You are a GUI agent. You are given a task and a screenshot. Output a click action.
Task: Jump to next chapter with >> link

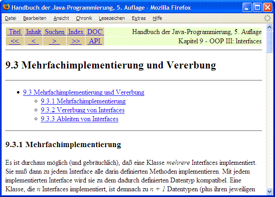coord(76,41)
